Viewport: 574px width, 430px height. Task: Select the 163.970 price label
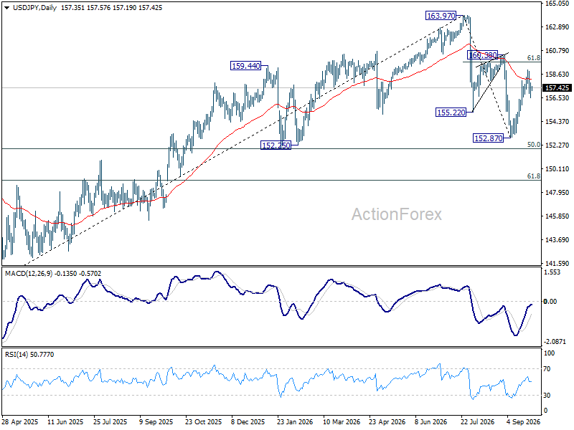pos(441,16)
